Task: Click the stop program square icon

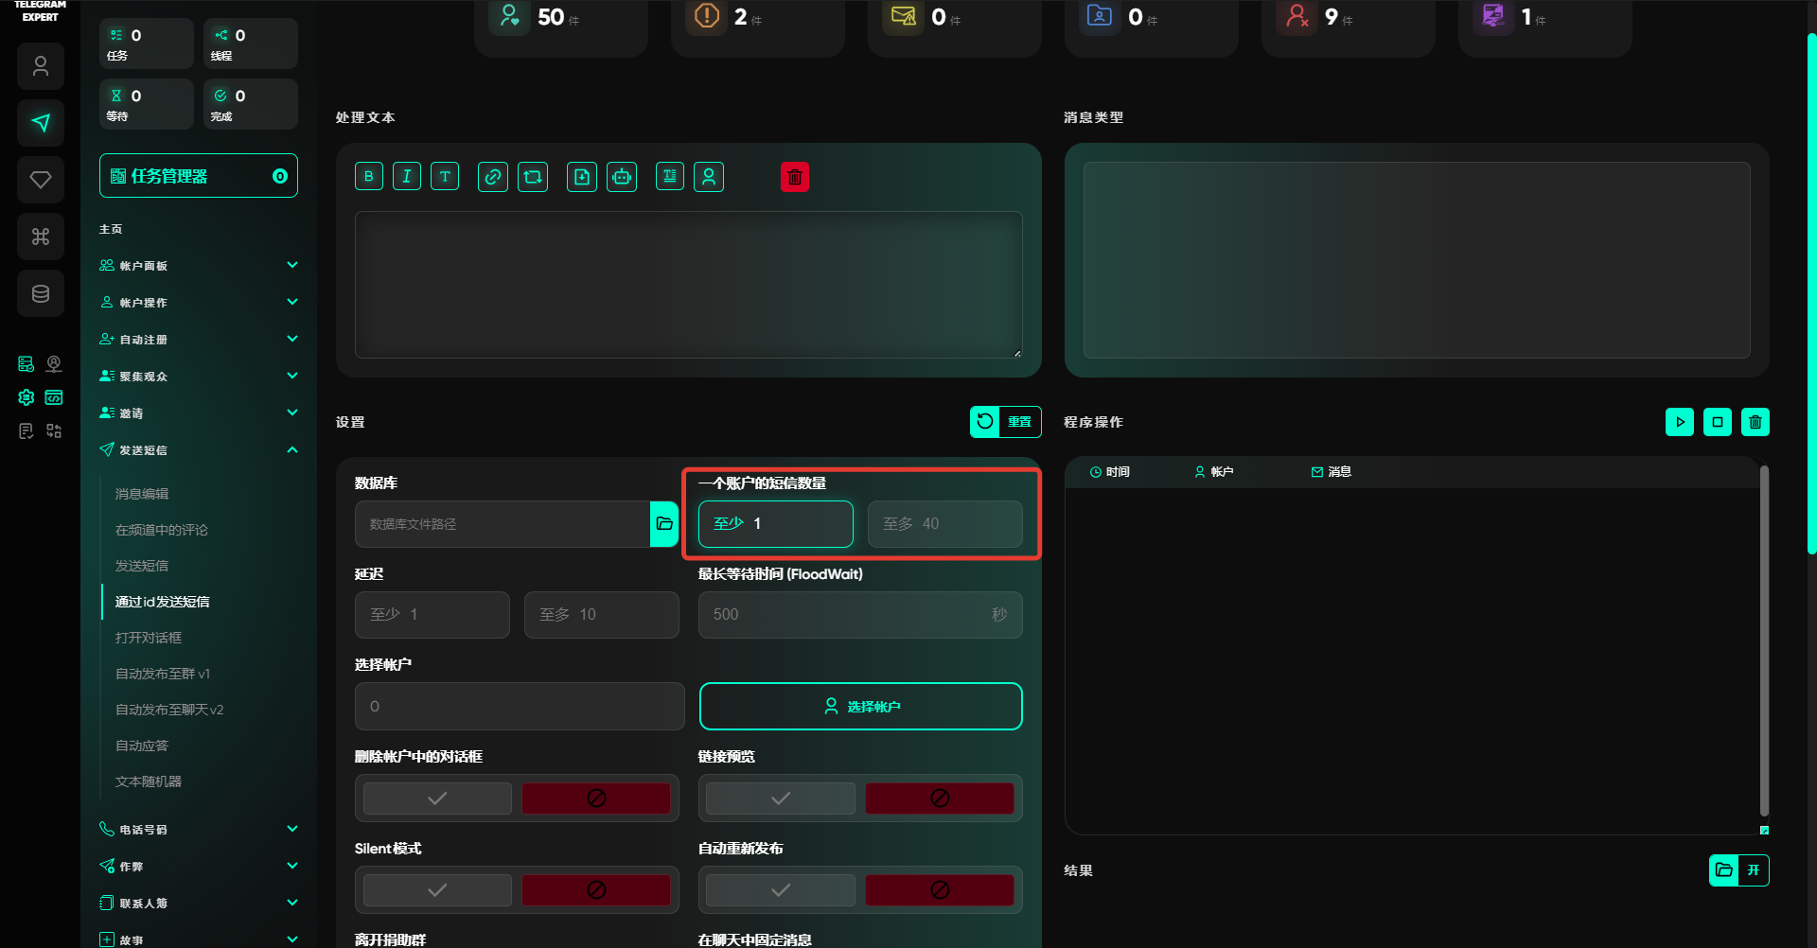Action: coord(1718,422)
